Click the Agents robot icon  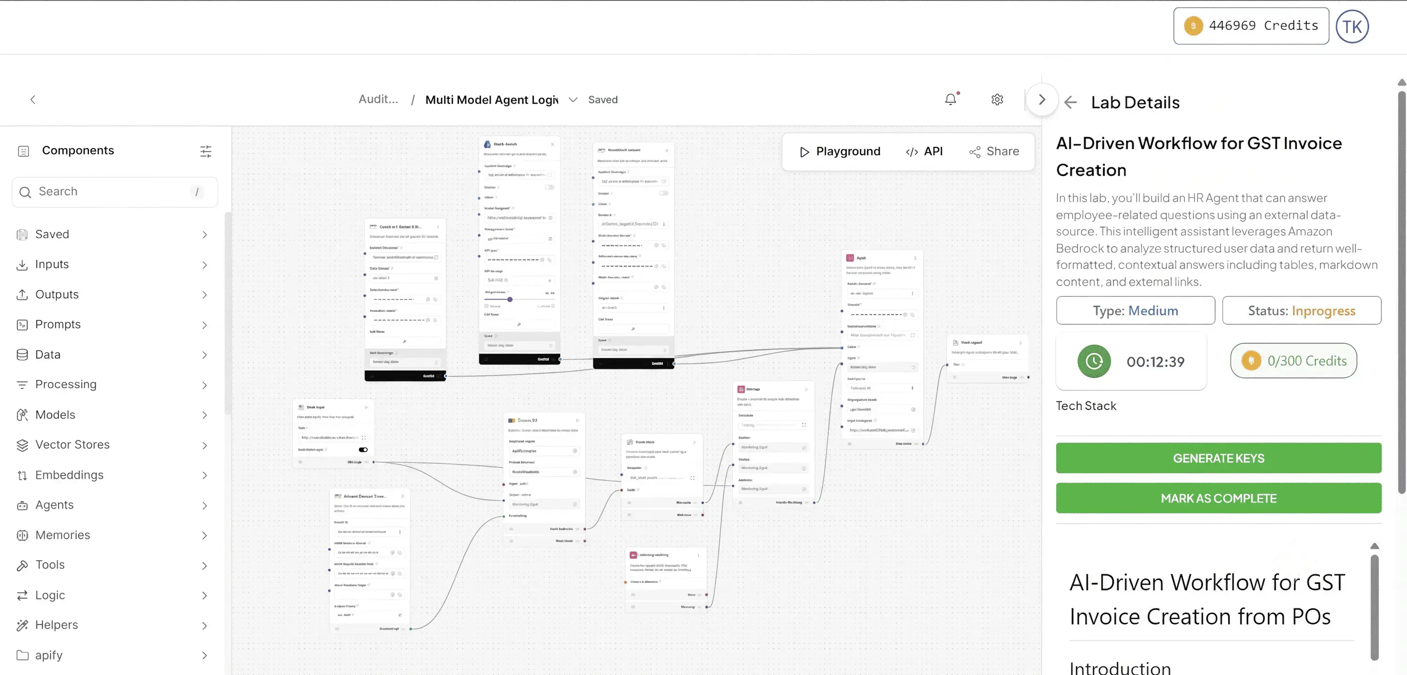pyautogui.click(x=22, y=505)
